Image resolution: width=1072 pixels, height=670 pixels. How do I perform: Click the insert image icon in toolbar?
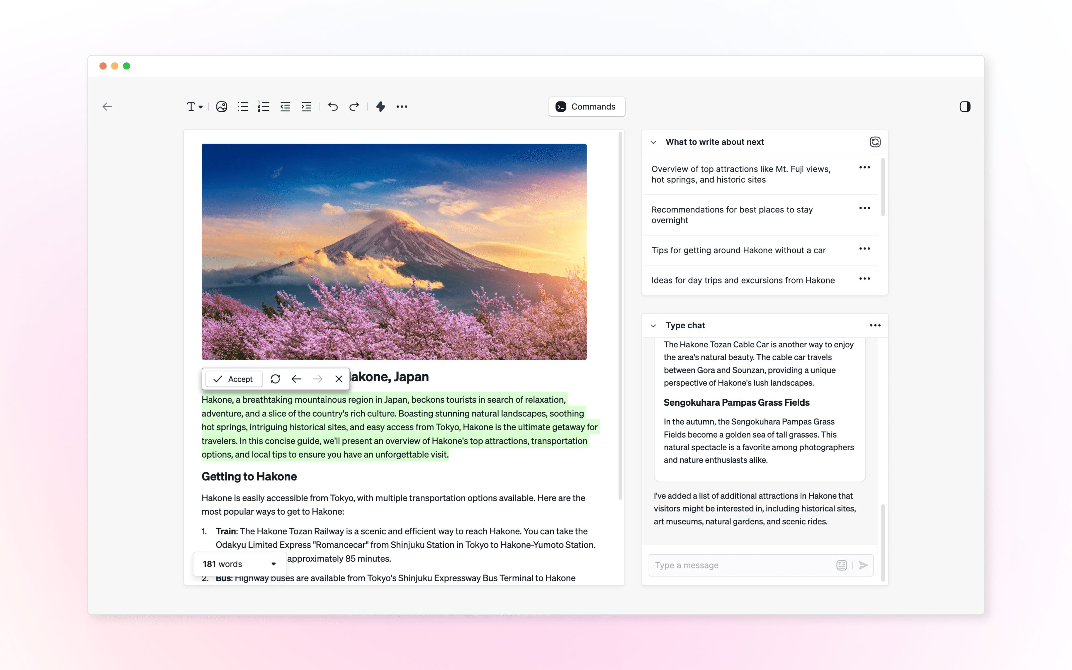(221, 106)
